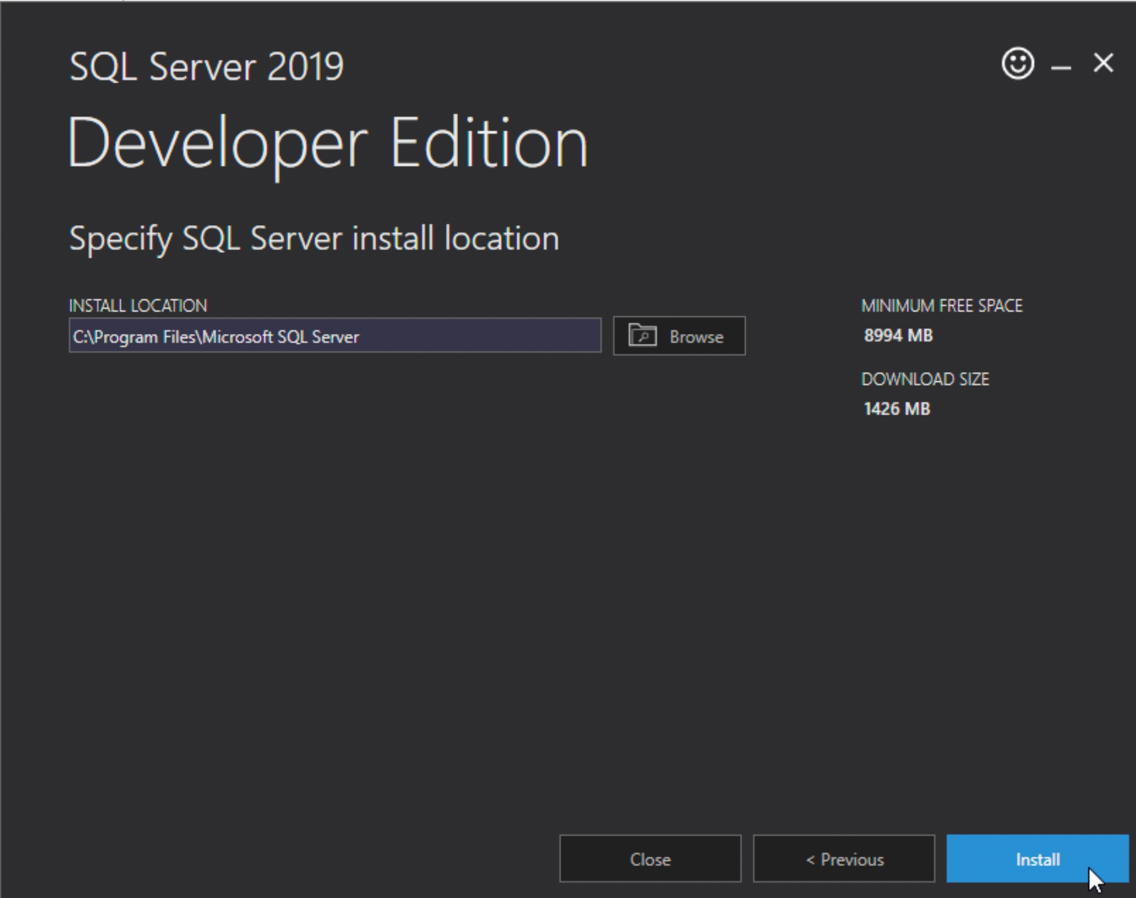The height and width of the screenshot is (898, 1136).
Task: Click the MINIMUM FREE SPACE label
Action: pos(941,306)
